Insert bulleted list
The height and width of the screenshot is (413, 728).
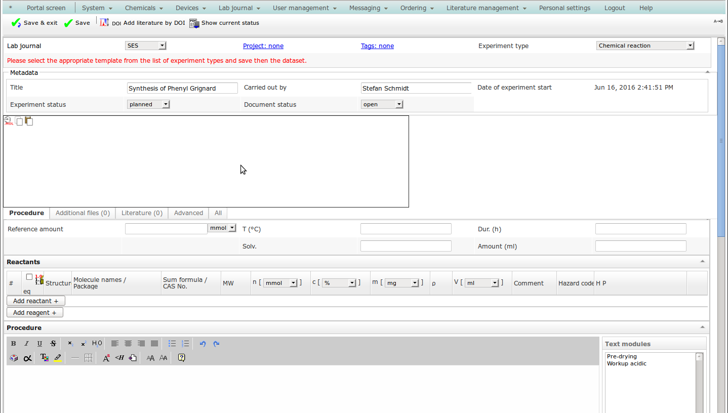[x=172, y=344]
